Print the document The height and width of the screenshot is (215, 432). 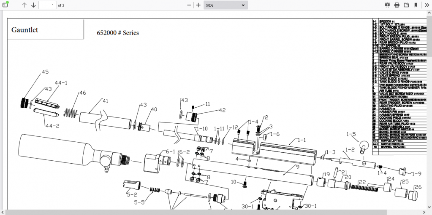click(397, 5)
